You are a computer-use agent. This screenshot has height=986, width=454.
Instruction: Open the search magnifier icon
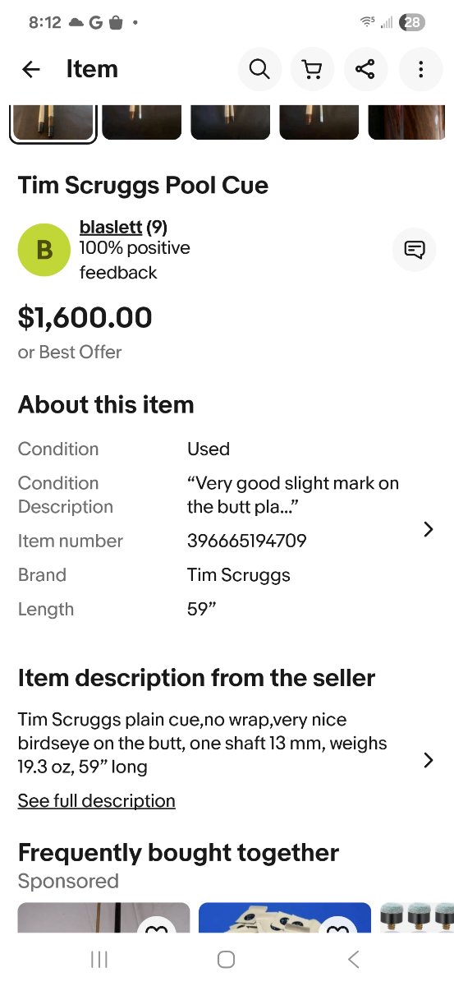259,69
